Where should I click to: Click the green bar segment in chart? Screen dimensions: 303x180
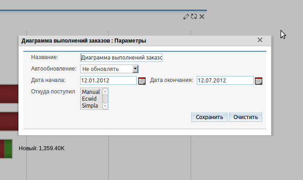8,149
